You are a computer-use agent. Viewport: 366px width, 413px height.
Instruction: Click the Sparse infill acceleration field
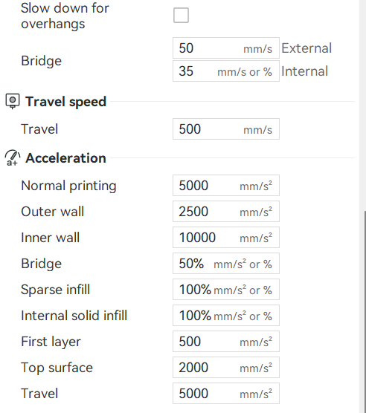pyautogui.click(x=226, y=290)
